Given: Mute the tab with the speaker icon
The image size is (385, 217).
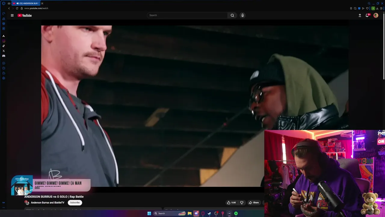Looking at the screenshot, I should pyautogui.click(x=18, y=3).
